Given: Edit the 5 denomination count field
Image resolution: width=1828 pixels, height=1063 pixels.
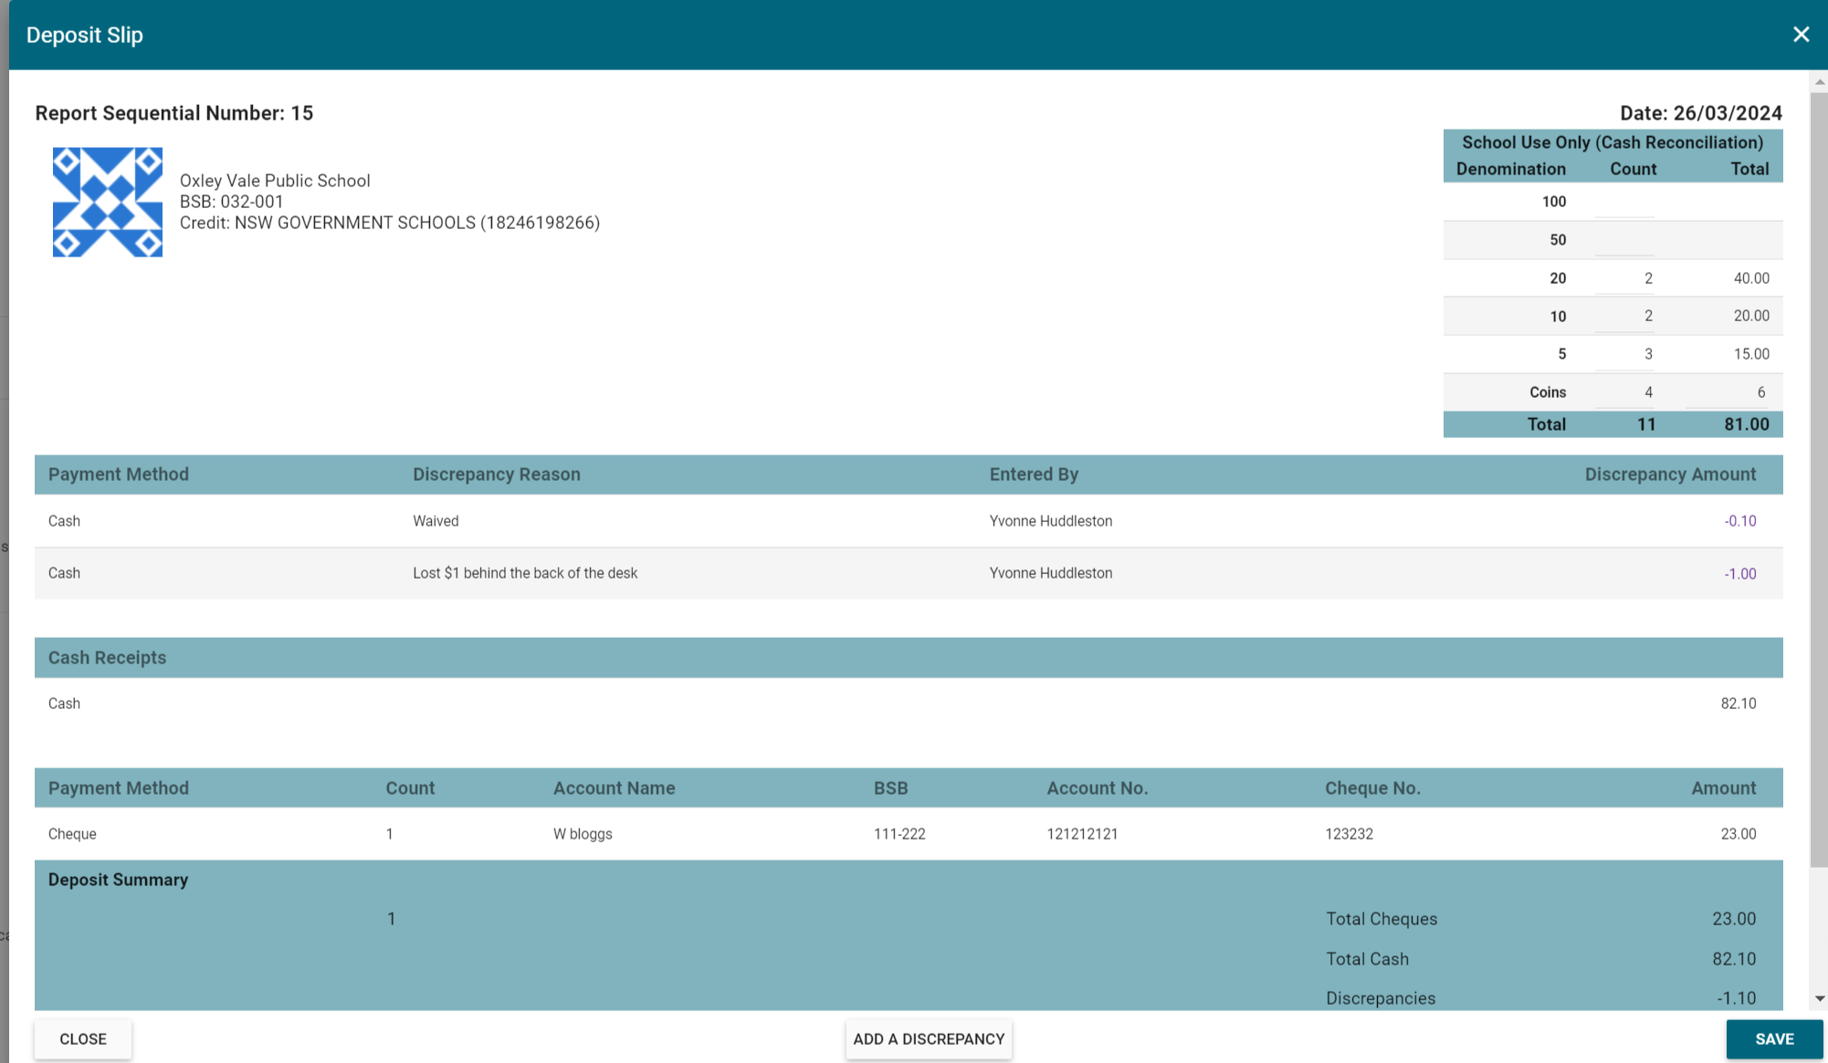Looking at the screenshot, I should pyautogui.click(x=1624, y=354).
